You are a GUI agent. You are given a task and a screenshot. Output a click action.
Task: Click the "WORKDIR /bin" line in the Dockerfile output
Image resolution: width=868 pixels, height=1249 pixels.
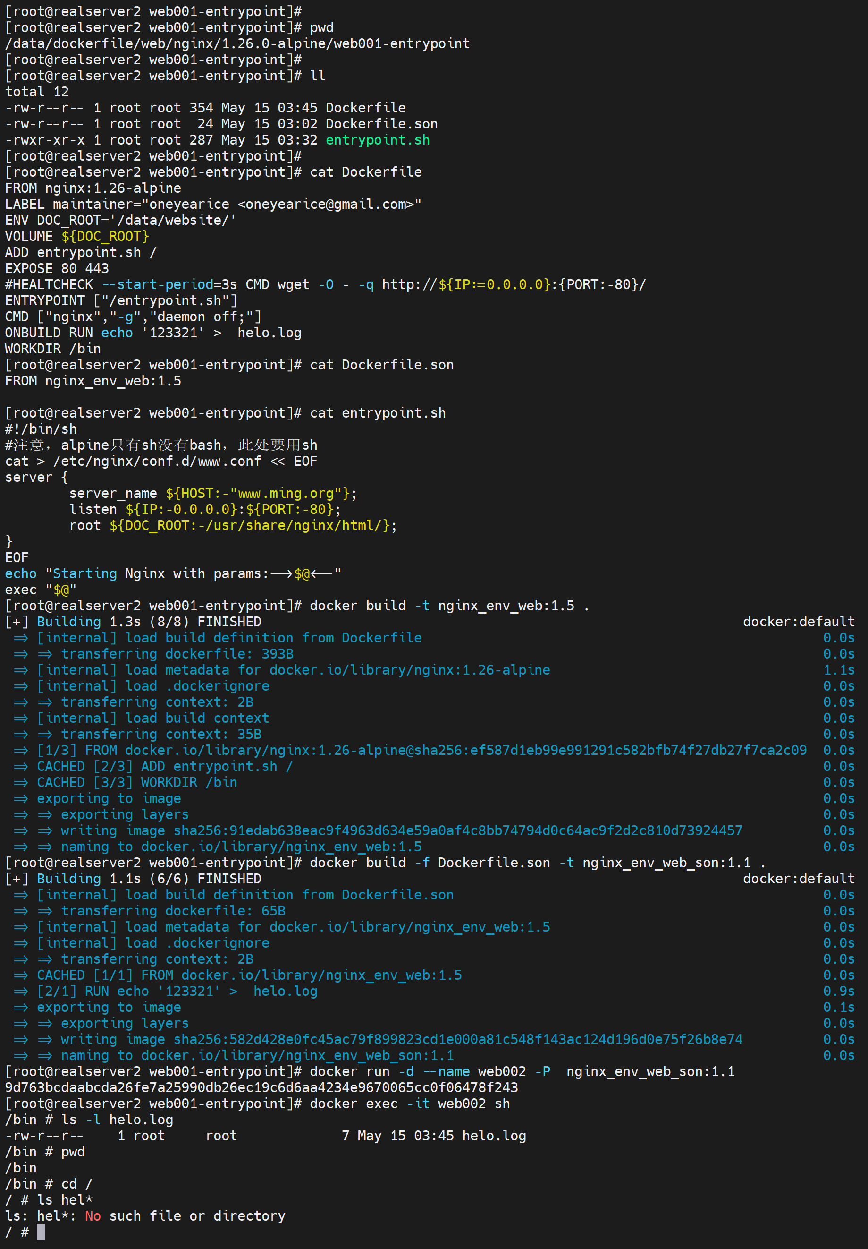tap(53, 349)
